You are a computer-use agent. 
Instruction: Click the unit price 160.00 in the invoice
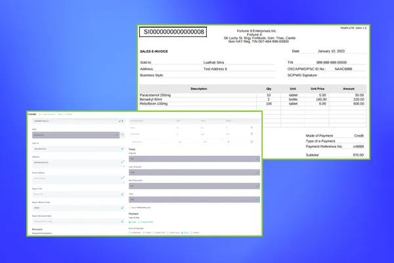321,99
